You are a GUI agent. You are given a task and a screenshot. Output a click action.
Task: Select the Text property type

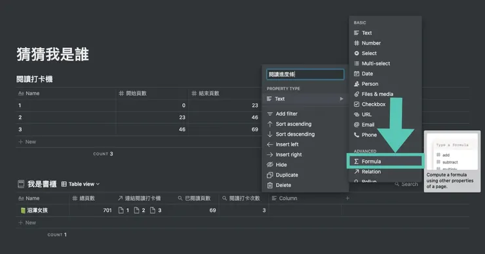[385, 33]
